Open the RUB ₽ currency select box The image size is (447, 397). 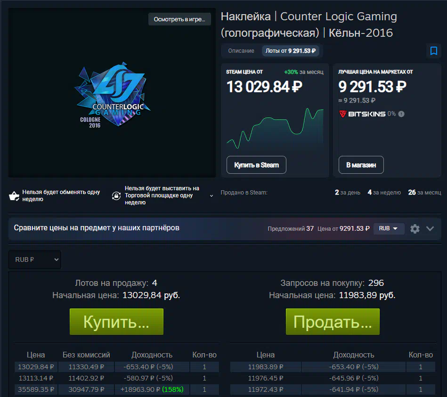(x=35, y=259)
